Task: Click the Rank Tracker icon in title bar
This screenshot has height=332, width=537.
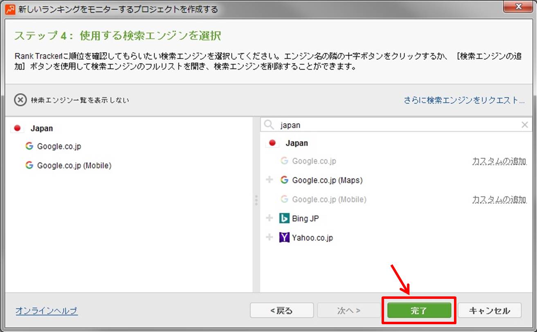Action: point(9,9)
